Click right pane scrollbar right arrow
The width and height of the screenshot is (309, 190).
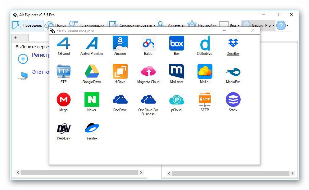click(x=293, y=173)
